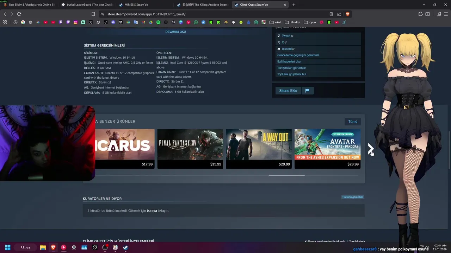Click the Tümü button in similar products
Viewport: 451px width, 253px height.
pyautogui.click(x=353, y=122)
